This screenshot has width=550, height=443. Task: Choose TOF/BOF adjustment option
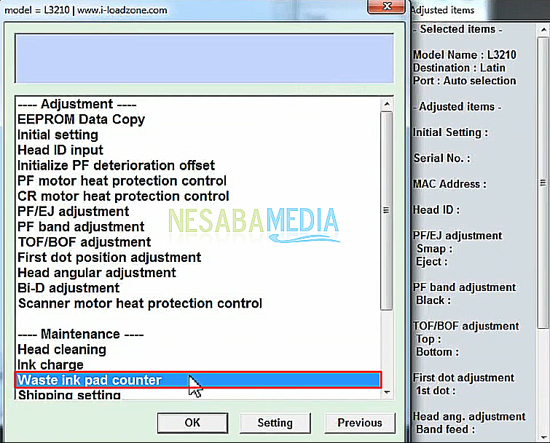pyautogui.click(x=84, y=242)
